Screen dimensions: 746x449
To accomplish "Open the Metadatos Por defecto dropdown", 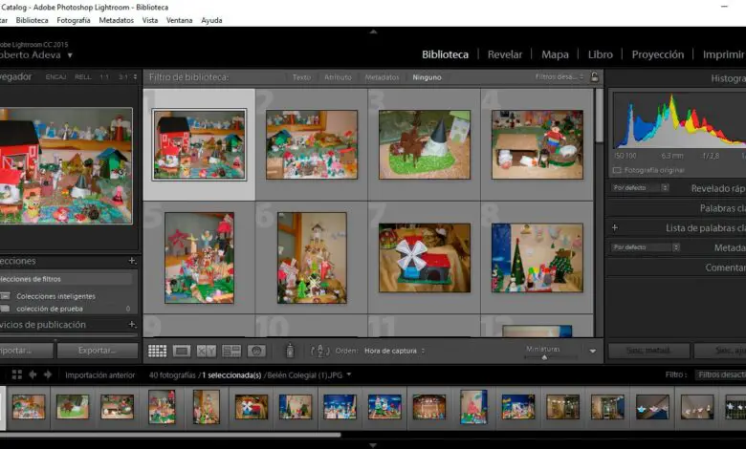I will (x=646, y=247).
